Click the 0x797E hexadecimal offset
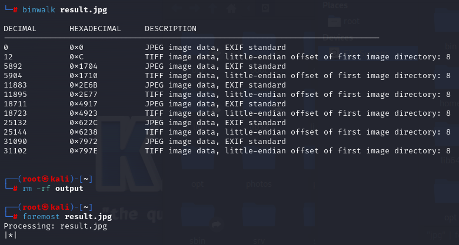The image size is (459, 245). pyautogui.click(x=84, y=150)
